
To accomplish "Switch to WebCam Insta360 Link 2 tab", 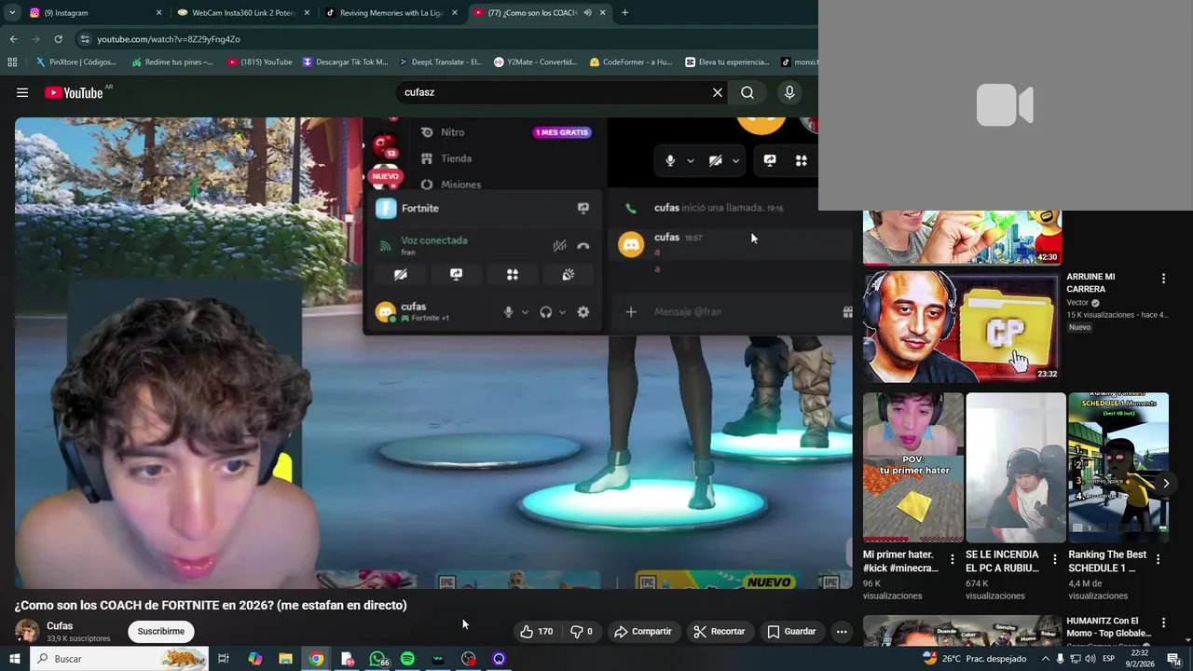I will tap(242, 13).
